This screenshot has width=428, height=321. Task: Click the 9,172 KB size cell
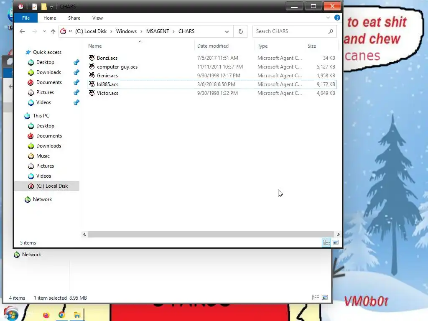point(326,84)
